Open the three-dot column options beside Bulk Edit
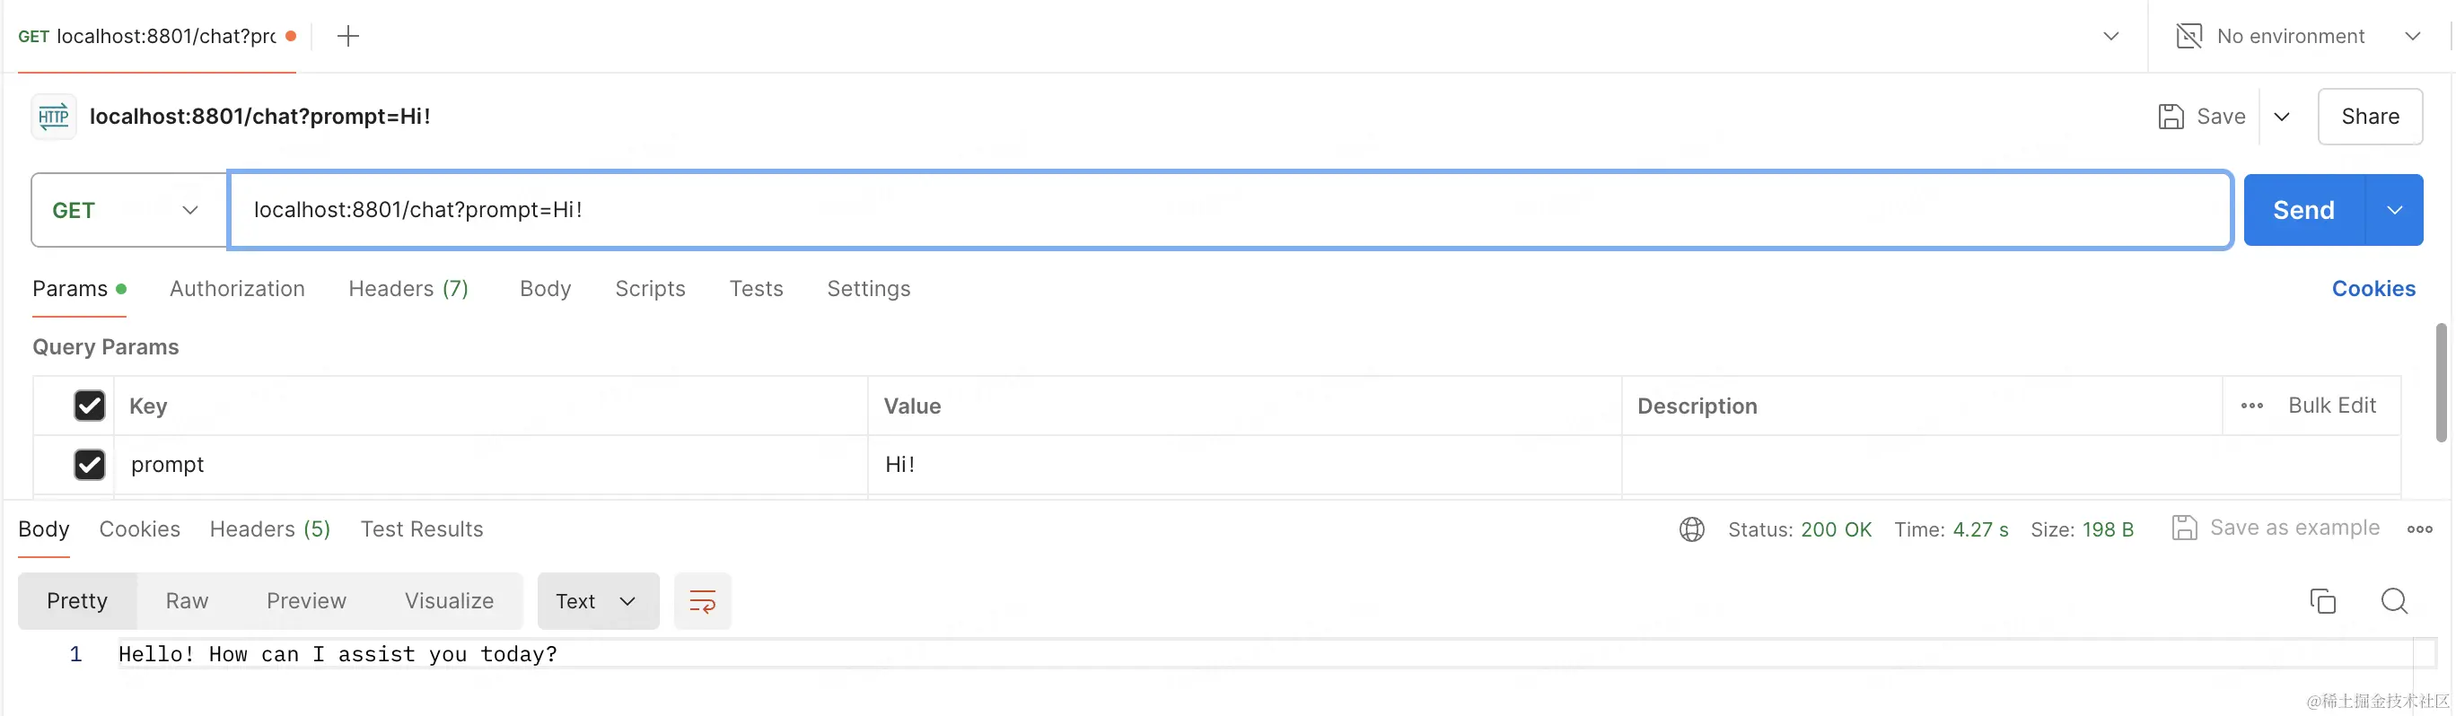The width and height of the screenshot is (2456, 716). (x=2252, y=406)
